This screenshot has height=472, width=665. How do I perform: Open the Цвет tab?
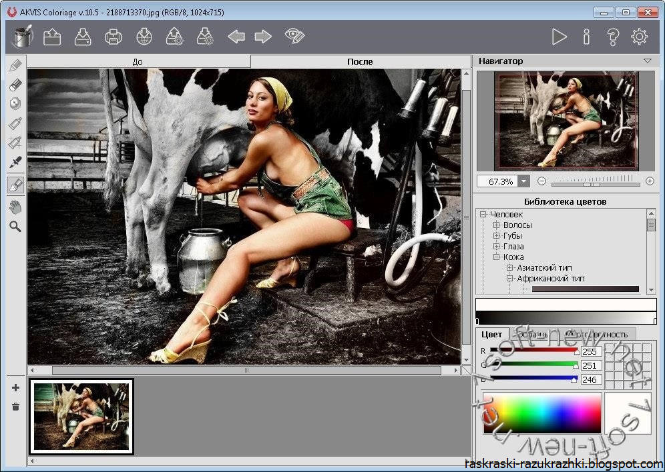(491, 334)
